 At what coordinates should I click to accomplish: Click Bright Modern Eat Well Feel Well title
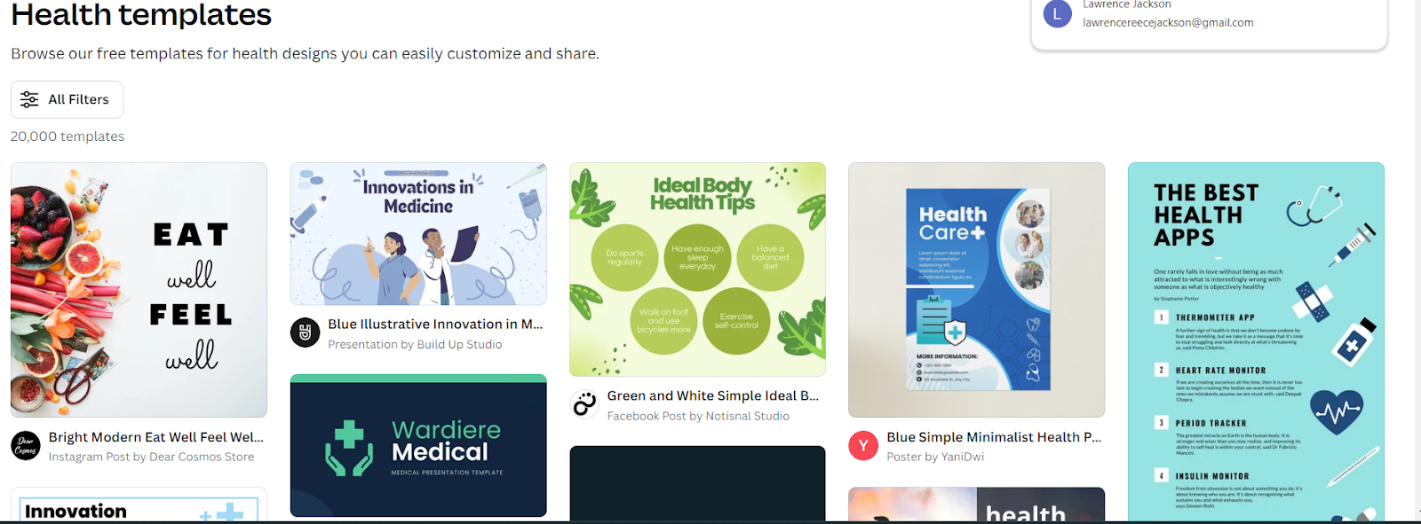click(156, 437)
